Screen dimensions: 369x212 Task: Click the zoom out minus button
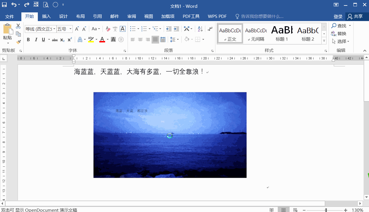pos(303,210)
